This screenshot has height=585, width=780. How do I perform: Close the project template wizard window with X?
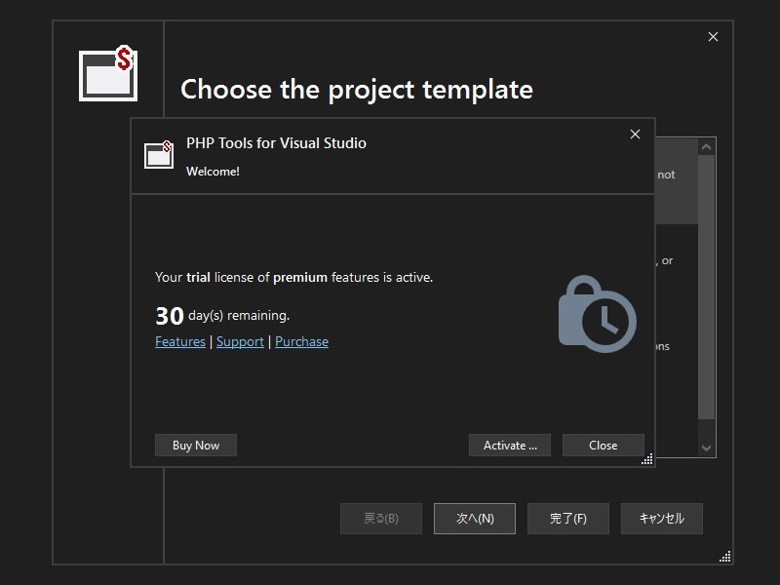coord(713,37)
